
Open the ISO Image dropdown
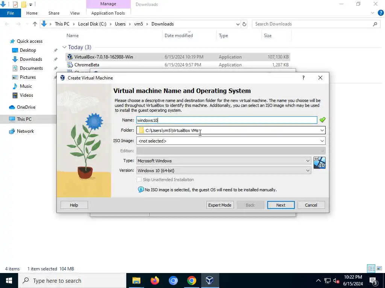point(322,141)
